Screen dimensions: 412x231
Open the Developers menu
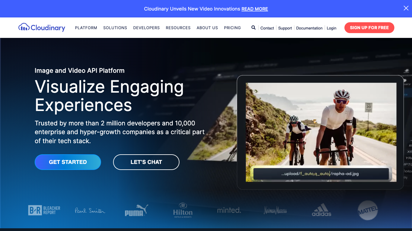(x=147, y=28)
